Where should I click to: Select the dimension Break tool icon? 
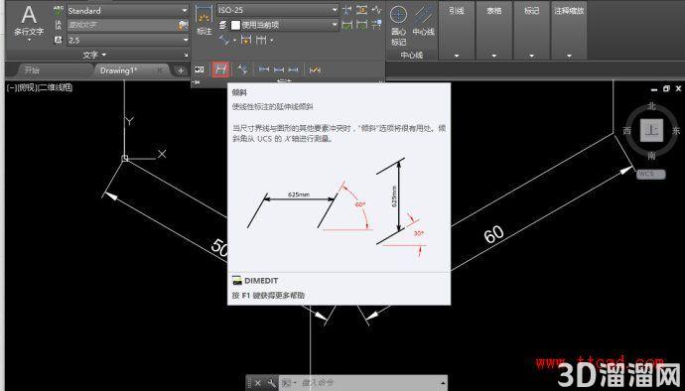347,10
